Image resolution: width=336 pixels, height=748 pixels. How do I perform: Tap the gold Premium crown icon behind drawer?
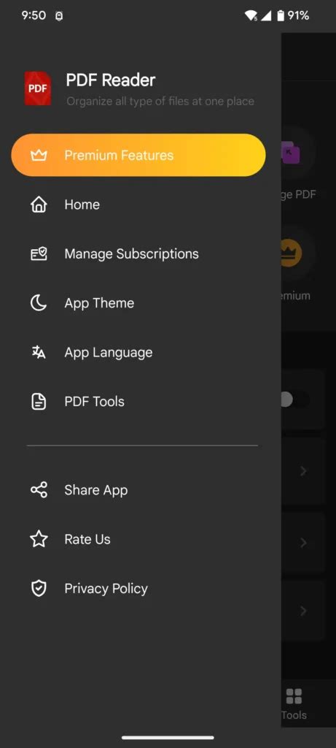(x=292, y=253)
